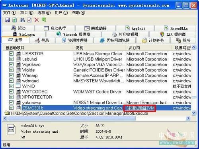
Task: Sort by the 自启动项目 column header
Action: [37, 48]
